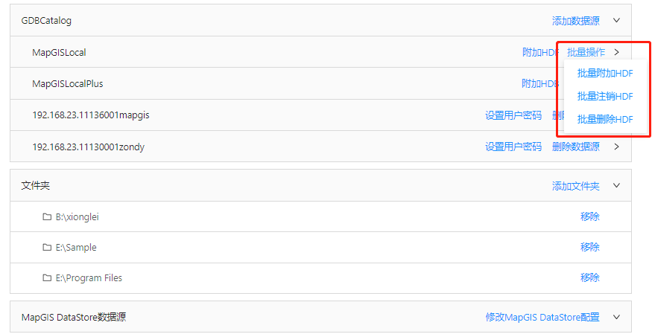Remove the B:\xionglei folder
Image resolution: width=652 pixels, height=334 pixels.
[x=589, y=217]
